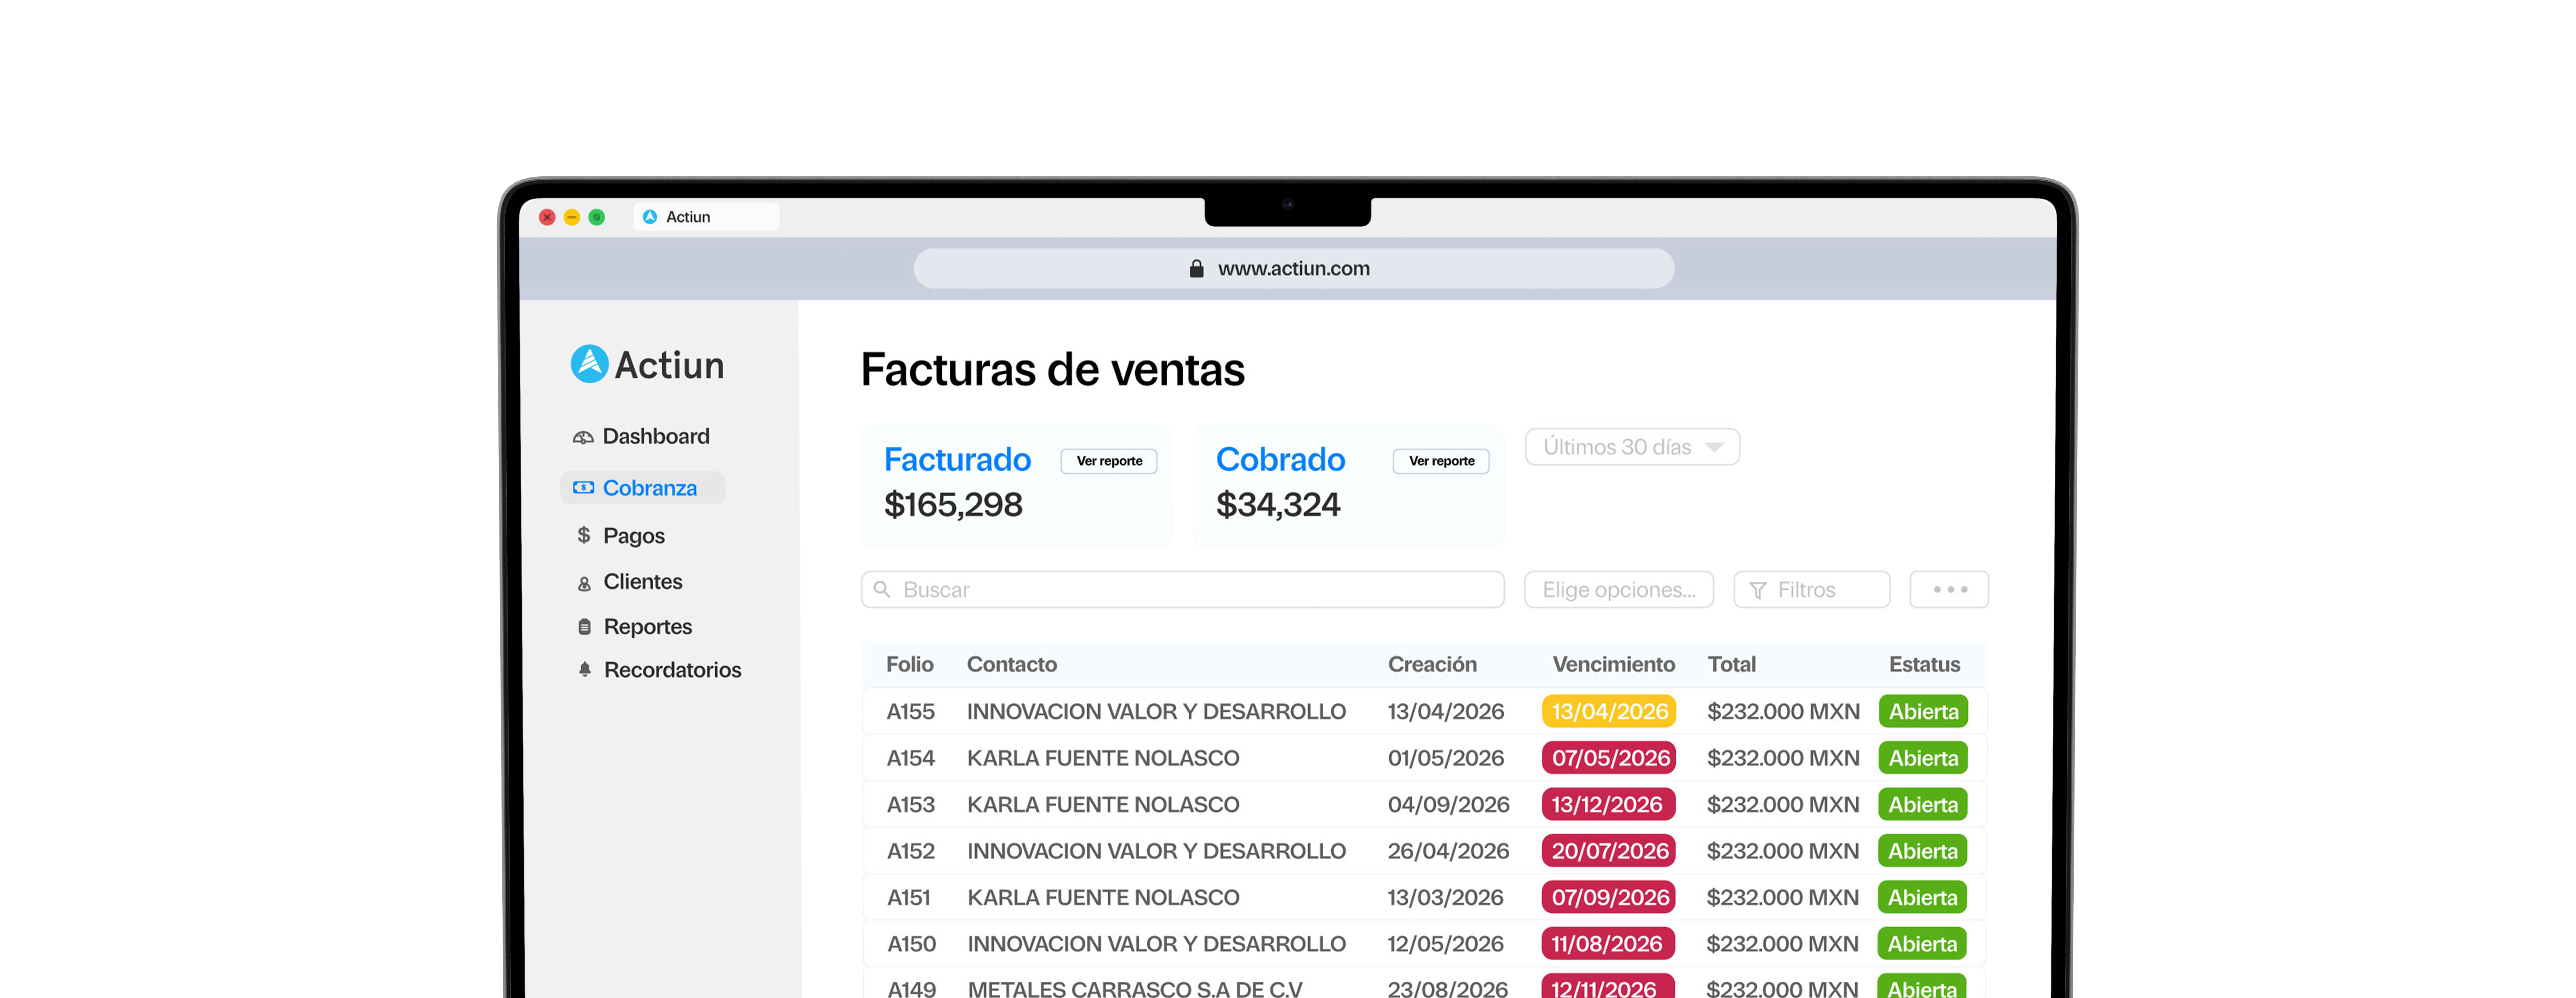2576x998 pixels.
Task: Select folio A151 in the table
Action: click(x=908, y=898)
